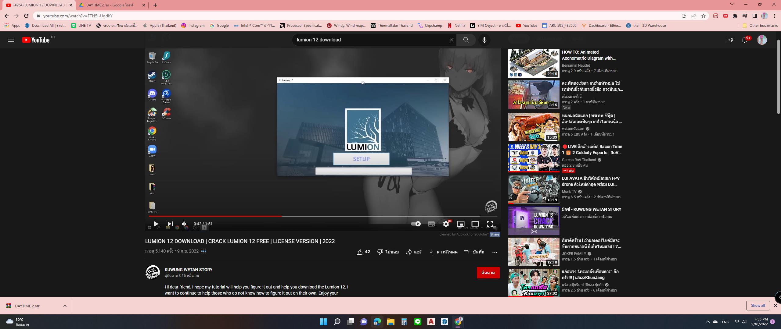The image size is (781, 329).
Task: Mute the video volume speaker
Action: tap(184, 224)
